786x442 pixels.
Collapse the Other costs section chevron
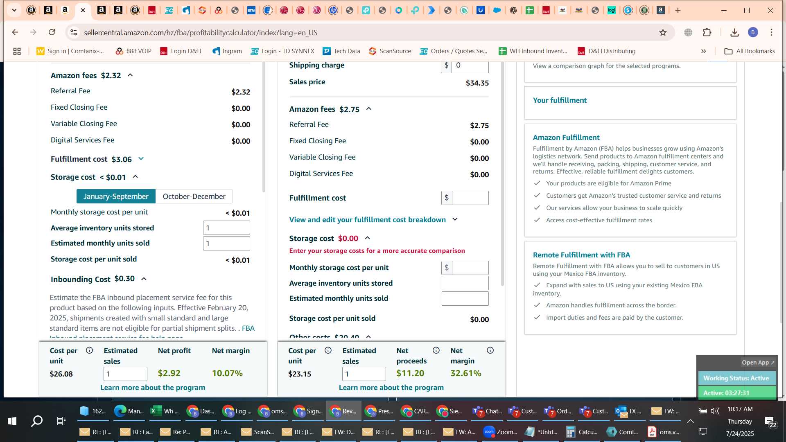(x=368, y=337)
